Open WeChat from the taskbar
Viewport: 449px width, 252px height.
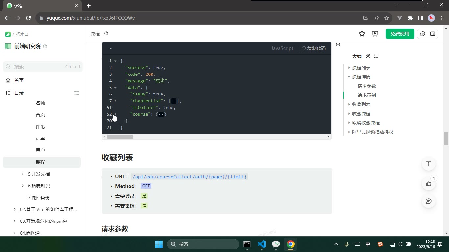[276, 244]
